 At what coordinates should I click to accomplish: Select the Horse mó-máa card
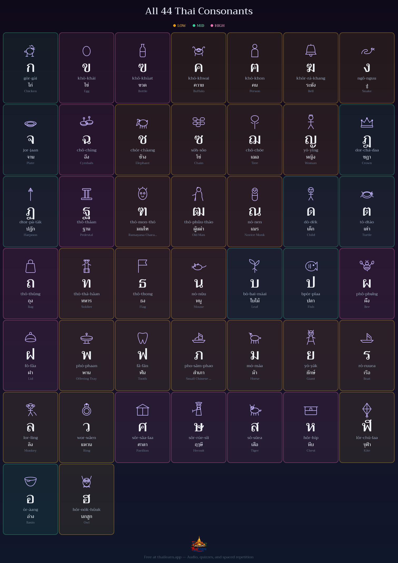click(255, 355)
